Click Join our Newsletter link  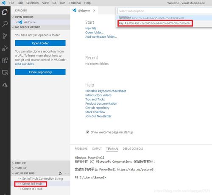point(98,116)
